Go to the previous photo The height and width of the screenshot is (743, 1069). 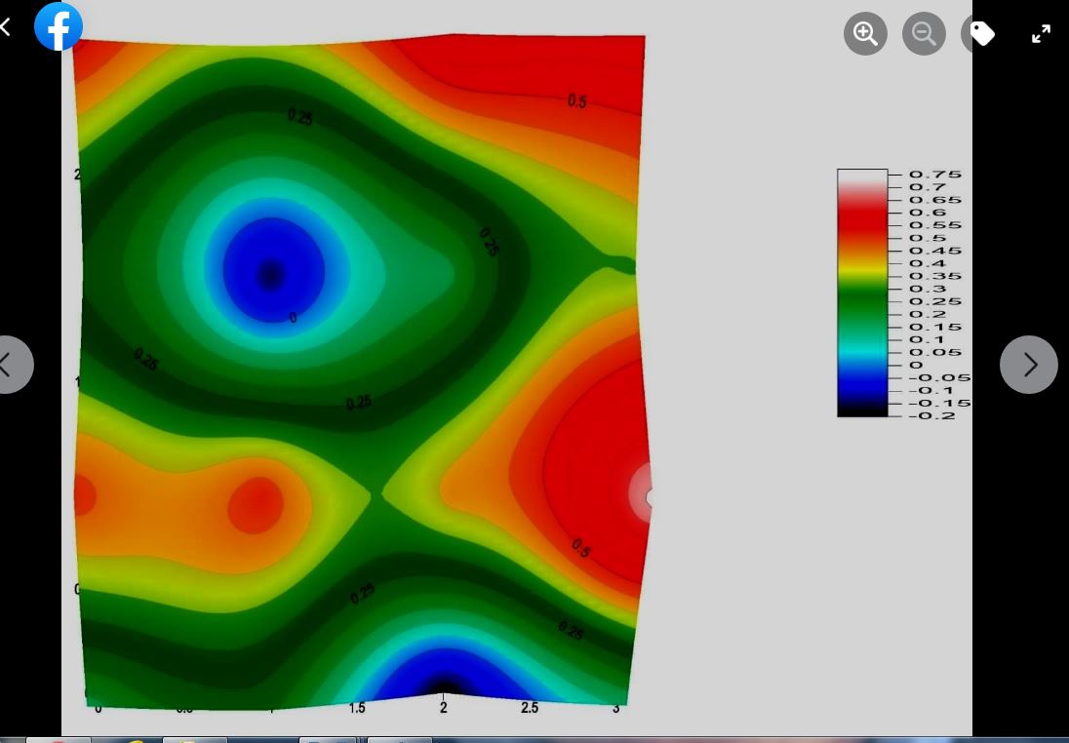(x=10, y=365)
